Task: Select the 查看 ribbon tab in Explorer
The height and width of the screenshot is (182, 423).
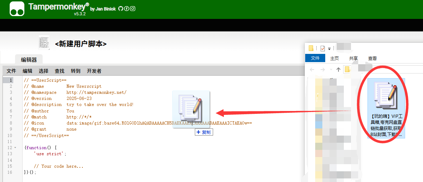Action: (x=372, y=58)
